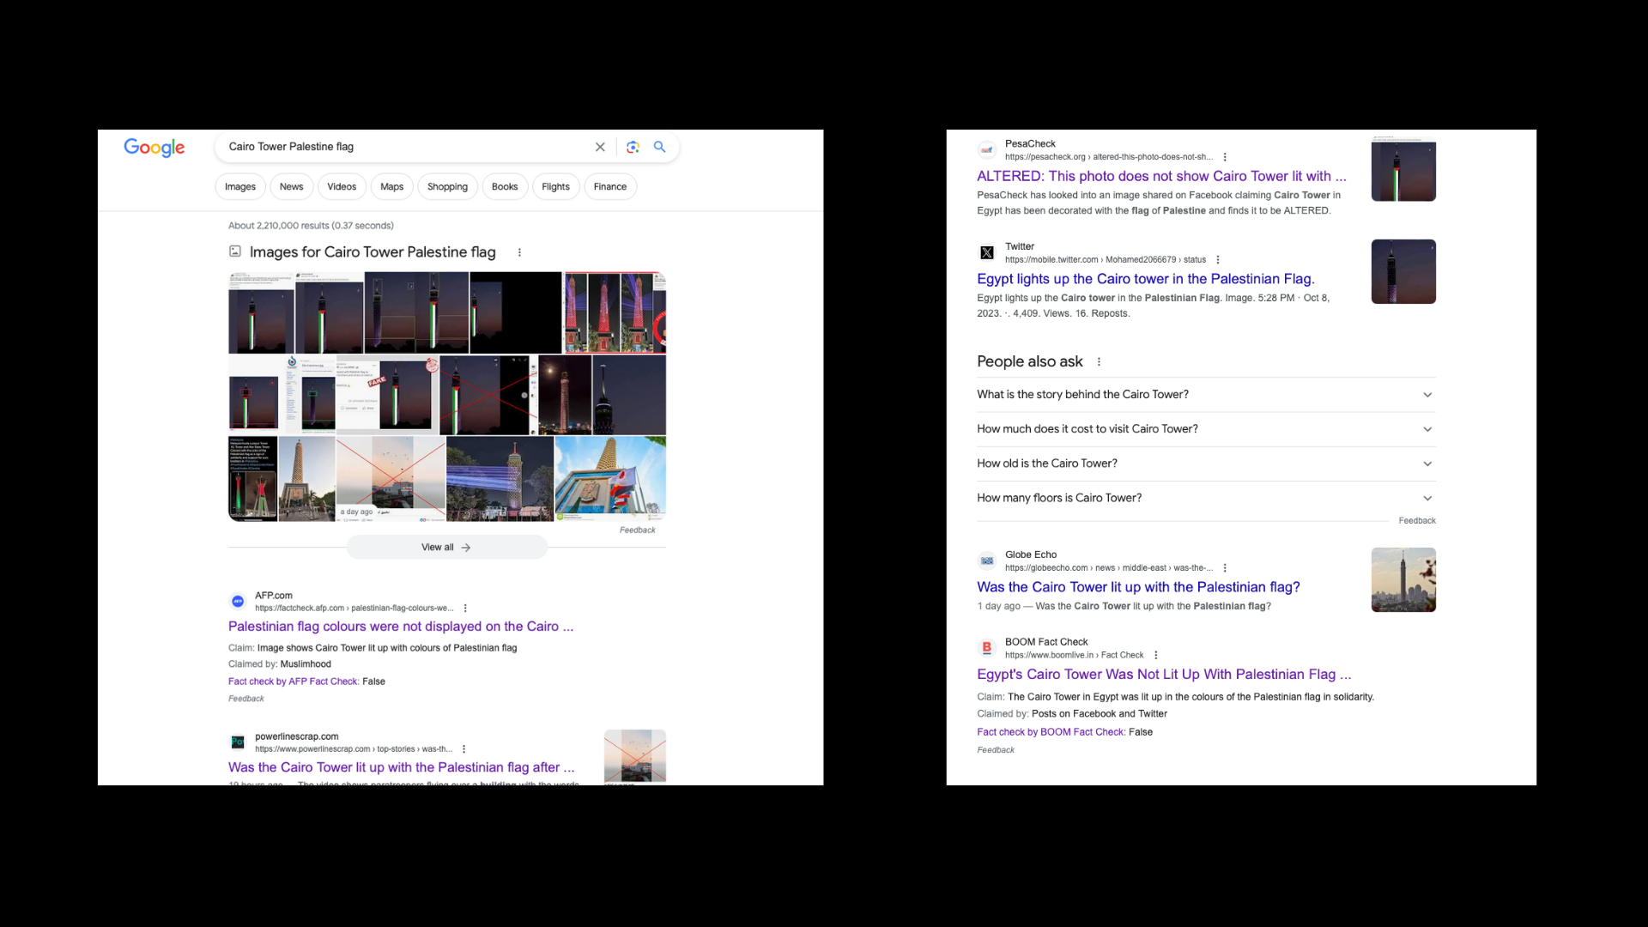Click the AFP.com site favicon
This screenshot has height=927, width=1648.
pyautogui.click(x=238, y=601)
